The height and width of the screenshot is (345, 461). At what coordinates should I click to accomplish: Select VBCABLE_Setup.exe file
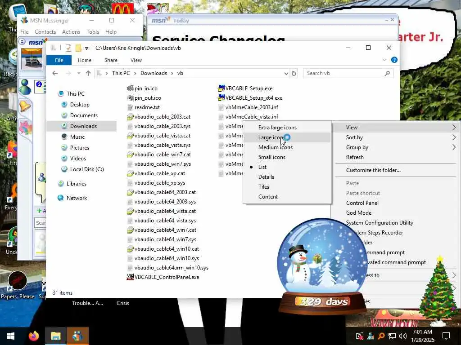[245, 88]
